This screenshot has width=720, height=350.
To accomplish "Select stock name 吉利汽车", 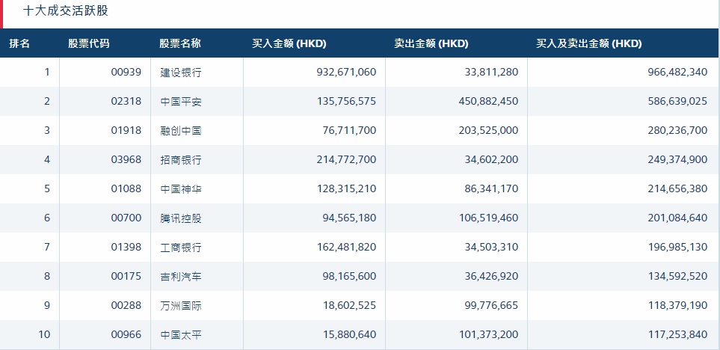I will point(181,277).
